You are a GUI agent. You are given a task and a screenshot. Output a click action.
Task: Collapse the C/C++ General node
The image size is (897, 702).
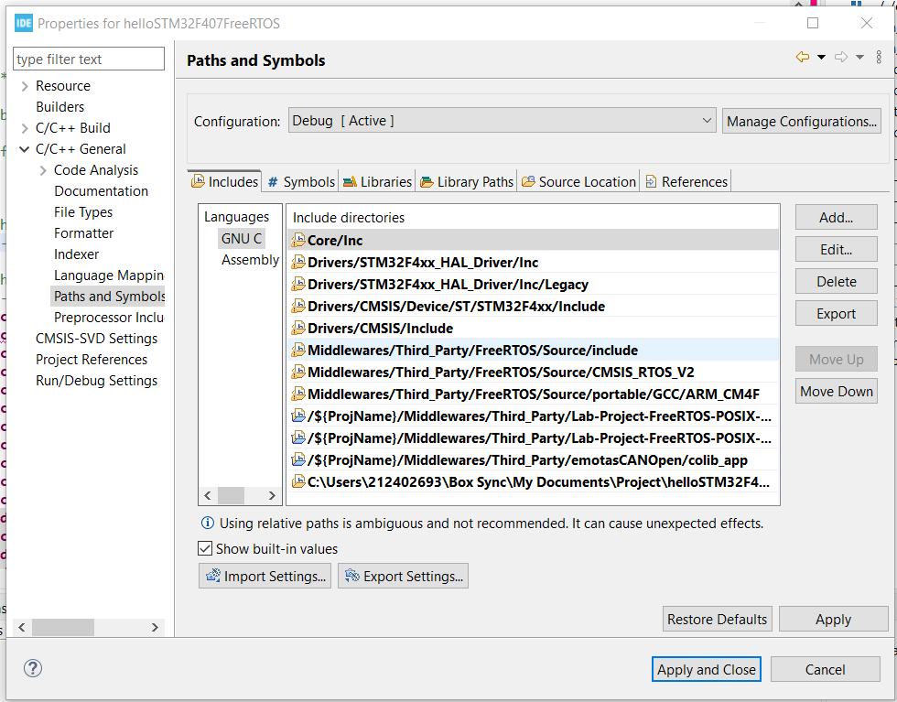click(x=25, y=149)
